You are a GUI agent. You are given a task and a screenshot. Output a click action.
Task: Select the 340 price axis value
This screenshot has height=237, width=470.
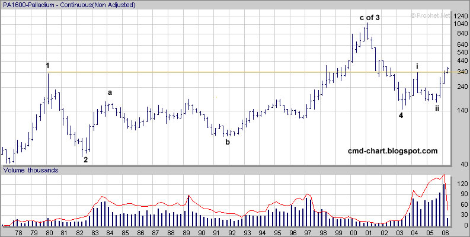(462, 72)
